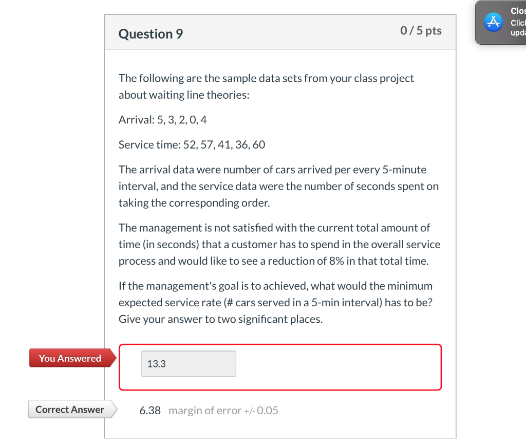Click the correct answer value 6.38
This screenshot has height=443, width=526.
[x=150, y=411]
